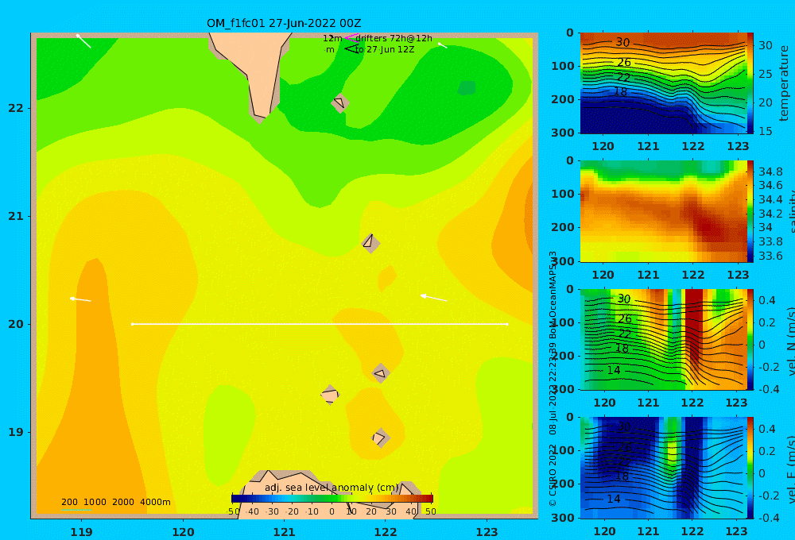Image resolution: width=795 pixels, height=540 pixels.
Task: Click longitude label '123' under the main map
Action: point(487,532)
